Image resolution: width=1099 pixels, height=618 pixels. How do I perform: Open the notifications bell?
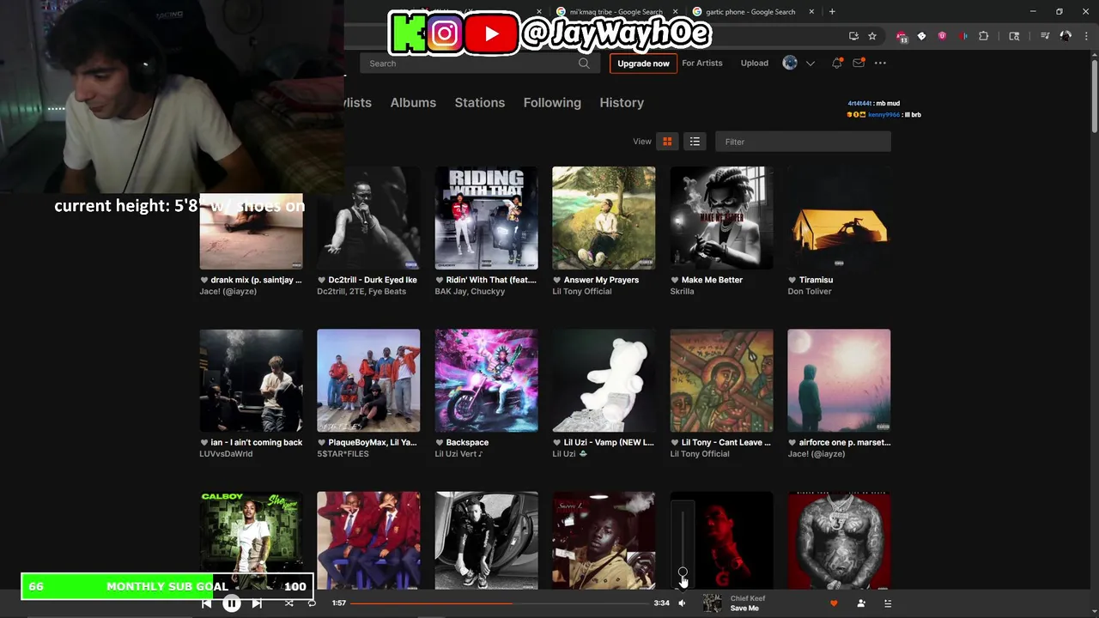[836, 63]
